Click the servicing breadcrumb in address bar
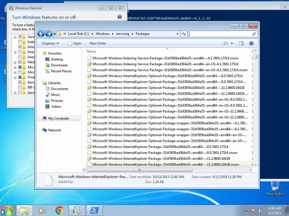The width and height of the screenshot is (289, 216). coord(122,34)
